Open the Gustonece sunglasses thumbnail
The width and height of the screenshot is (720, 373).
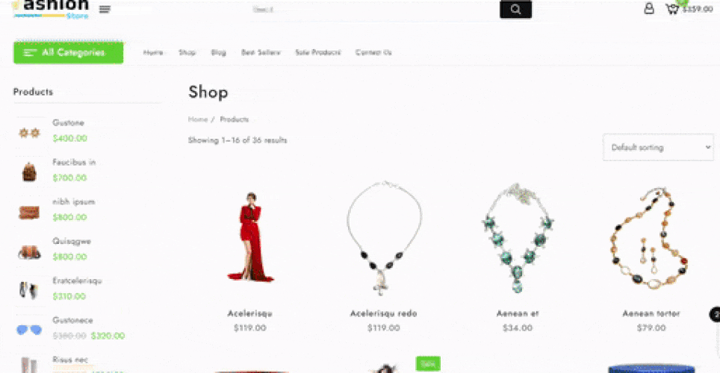click(29, 330)
